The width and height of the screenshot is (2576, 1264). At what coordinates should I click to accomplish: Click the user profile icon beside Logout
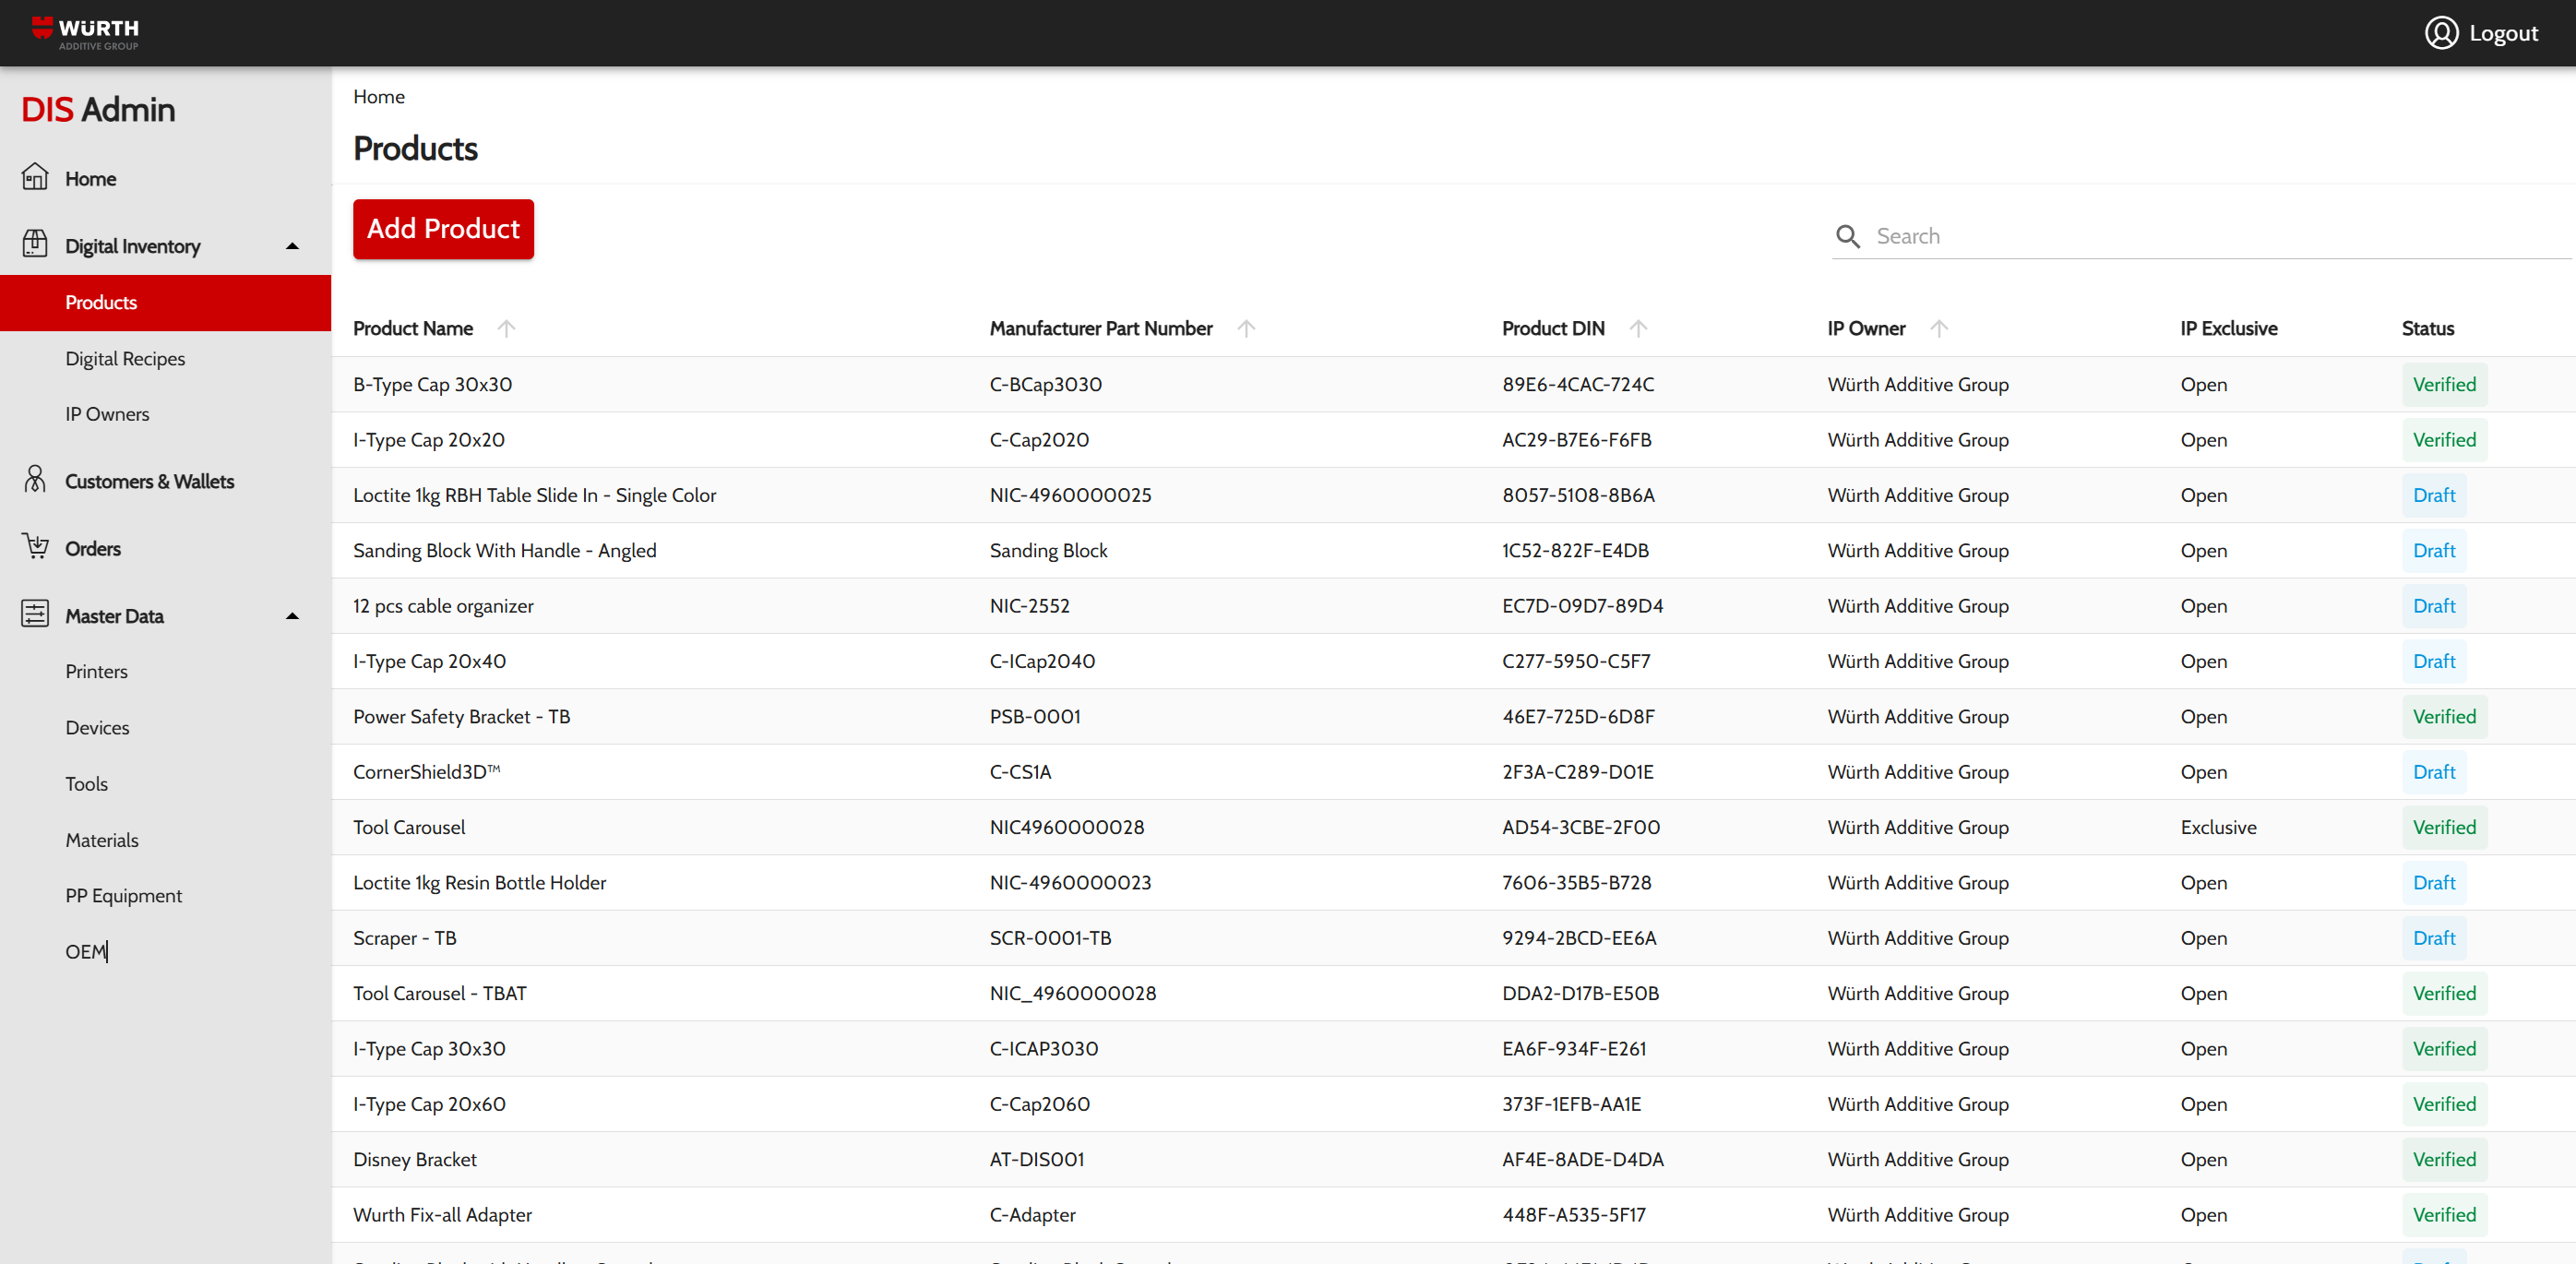(2441, 33)
